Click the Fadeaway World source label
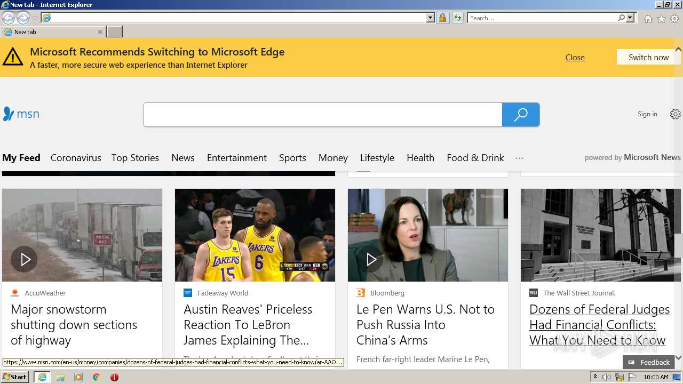 pos(223,293)
